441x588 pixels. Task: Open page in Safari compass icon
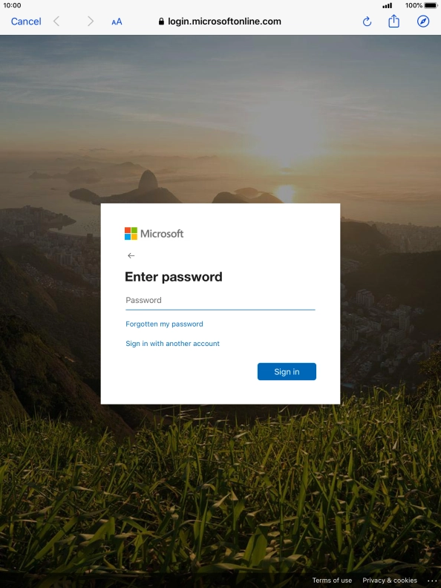(423, 22)
